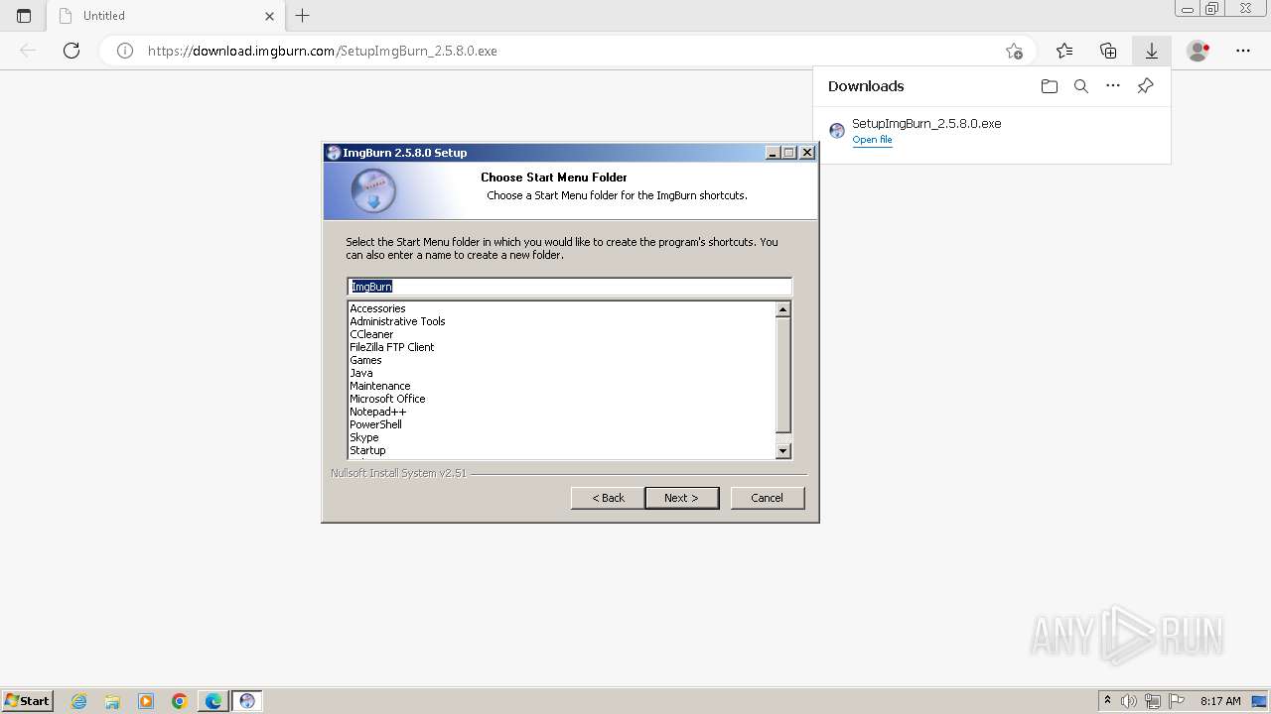Open Edge settings and more menu
The width and height of the screenshot is (1271, 714).
pyautogui.click(x=1243, y=51)
